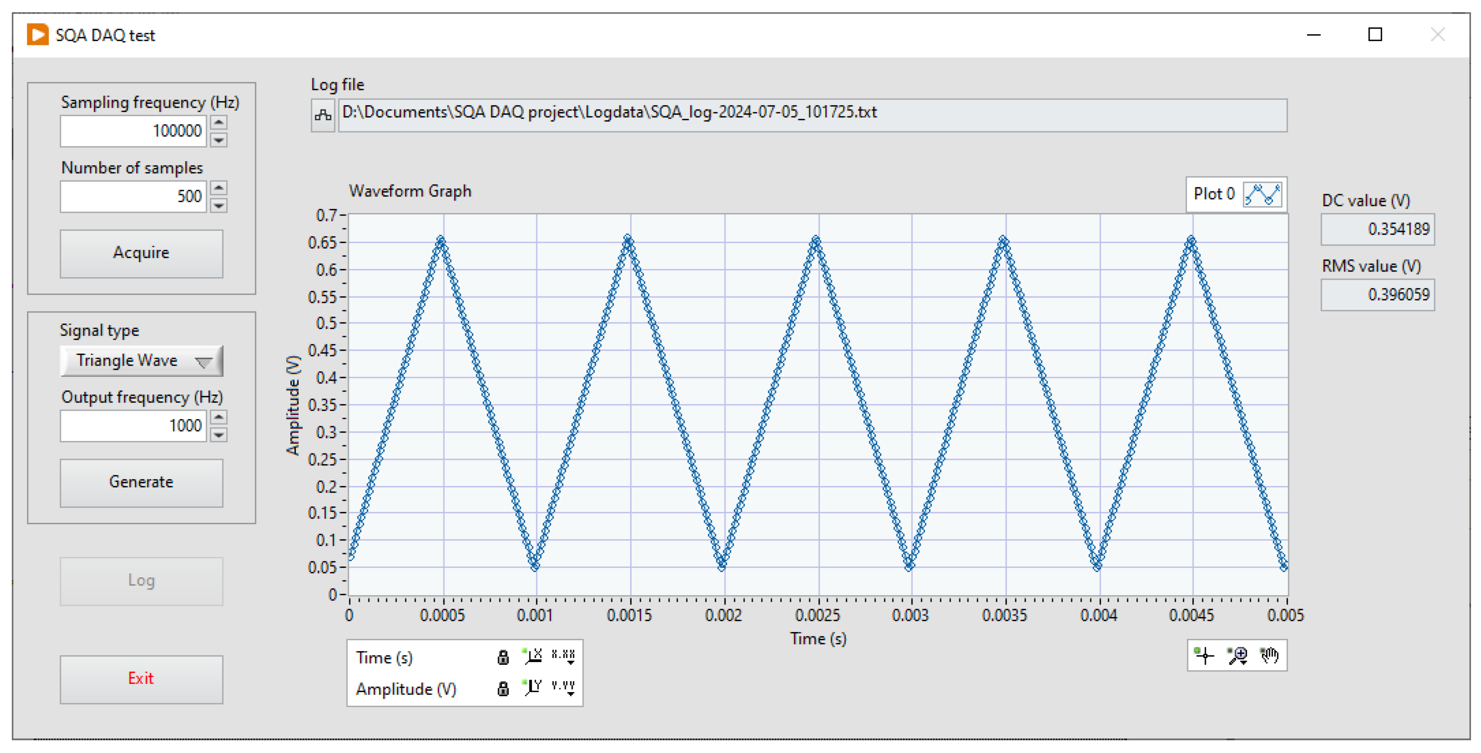
Task: Increment the Number of samples value
Action: coord(218,188)
